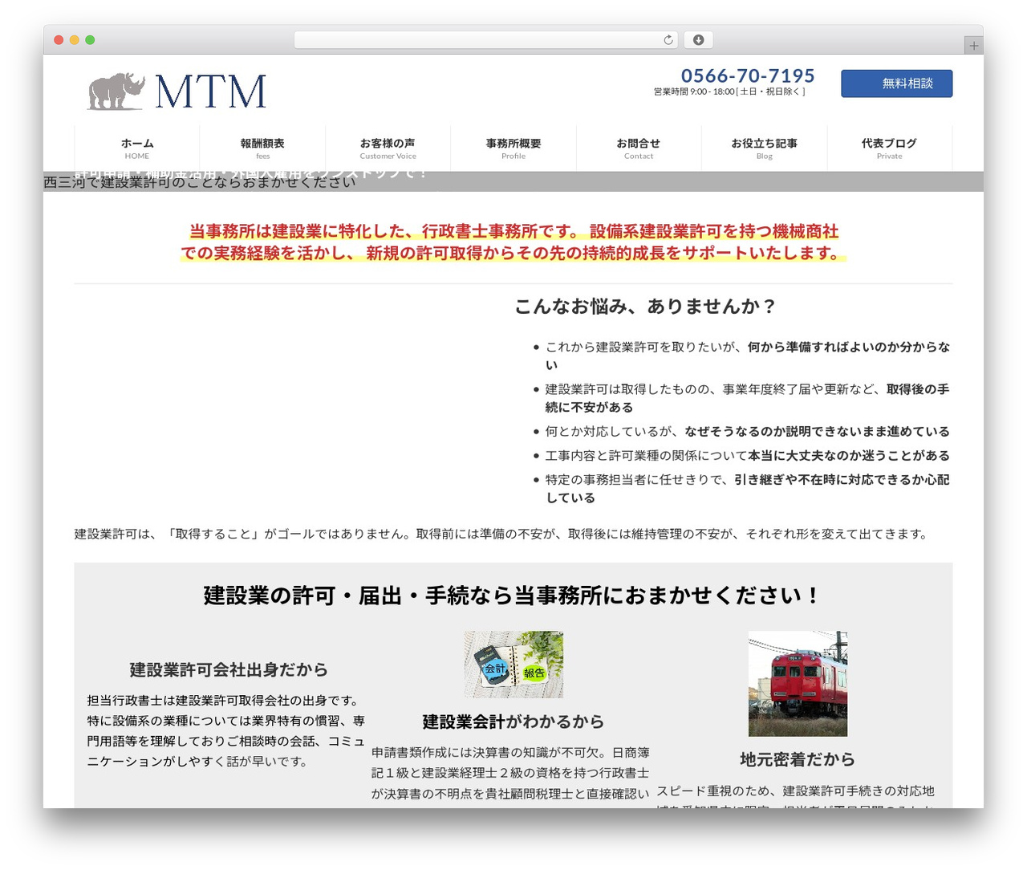Click the macOS green fullscreen button
1027x870 pixels.
[90, 40]
